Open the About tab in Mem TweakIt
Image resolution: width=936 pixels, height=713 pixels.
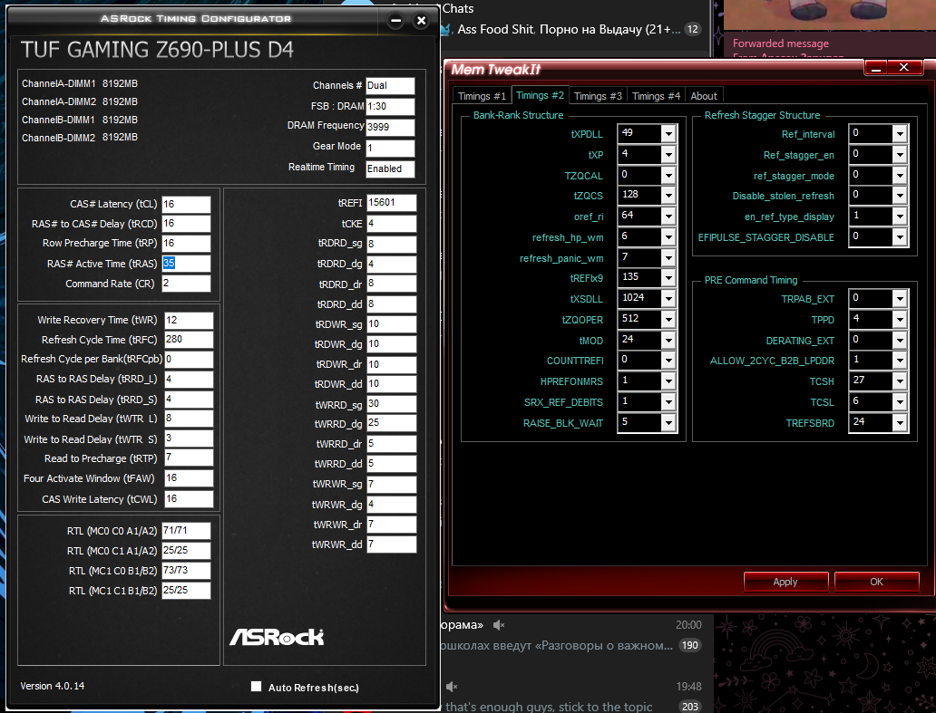point(704,96)
